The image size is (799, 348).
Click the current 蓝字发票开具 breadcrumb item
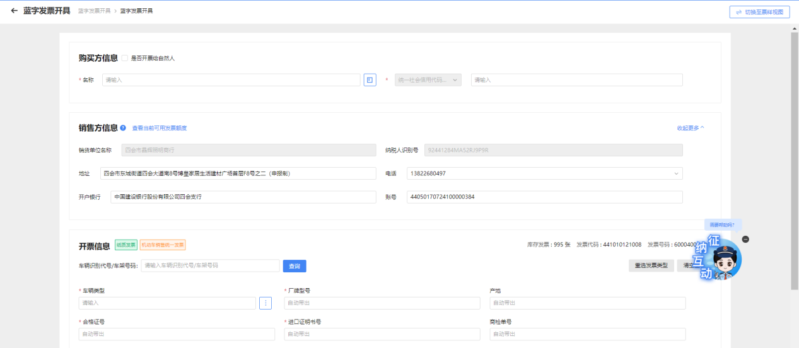click(136, 11)
